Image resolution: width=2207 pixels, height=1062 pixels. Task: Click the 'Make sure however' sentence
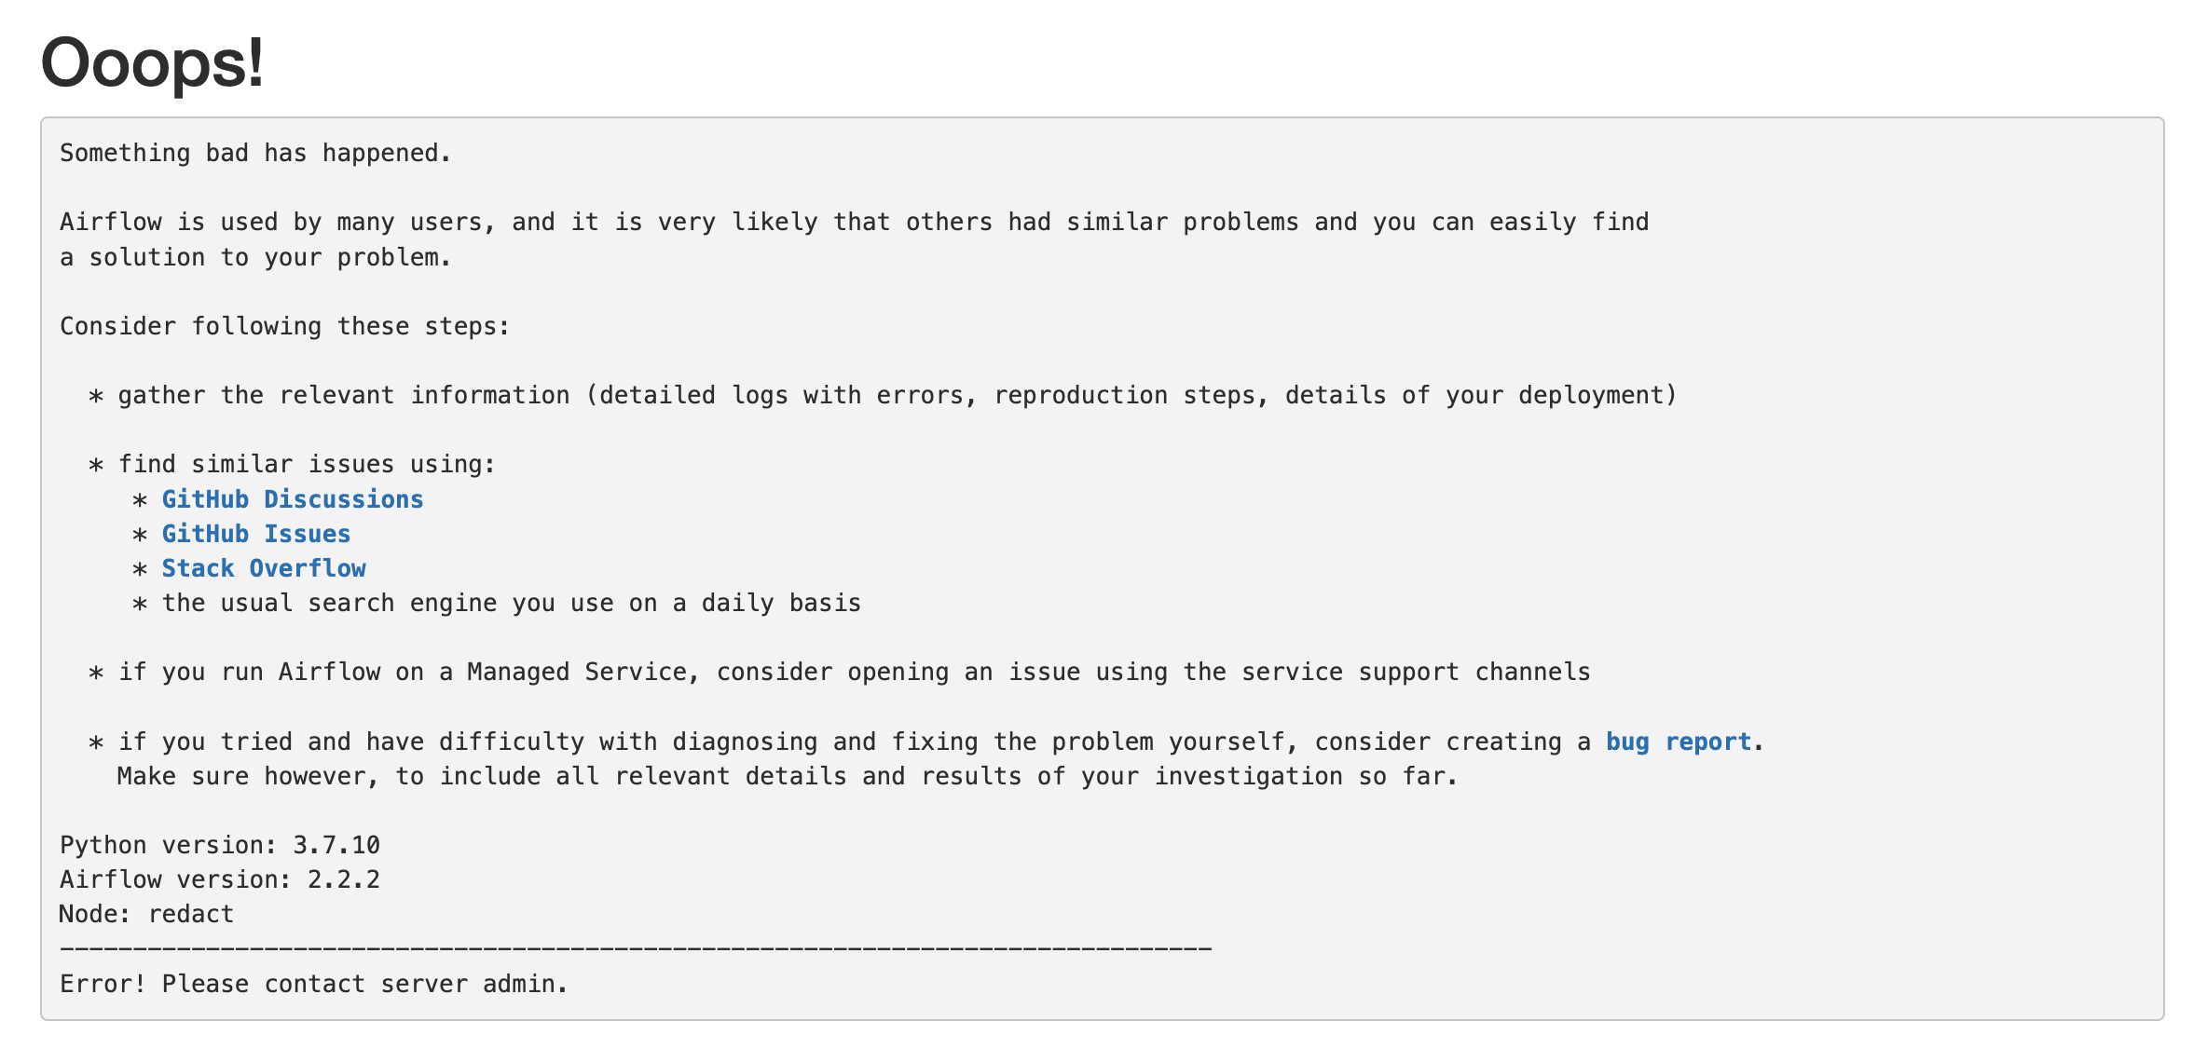click(788, 776)
